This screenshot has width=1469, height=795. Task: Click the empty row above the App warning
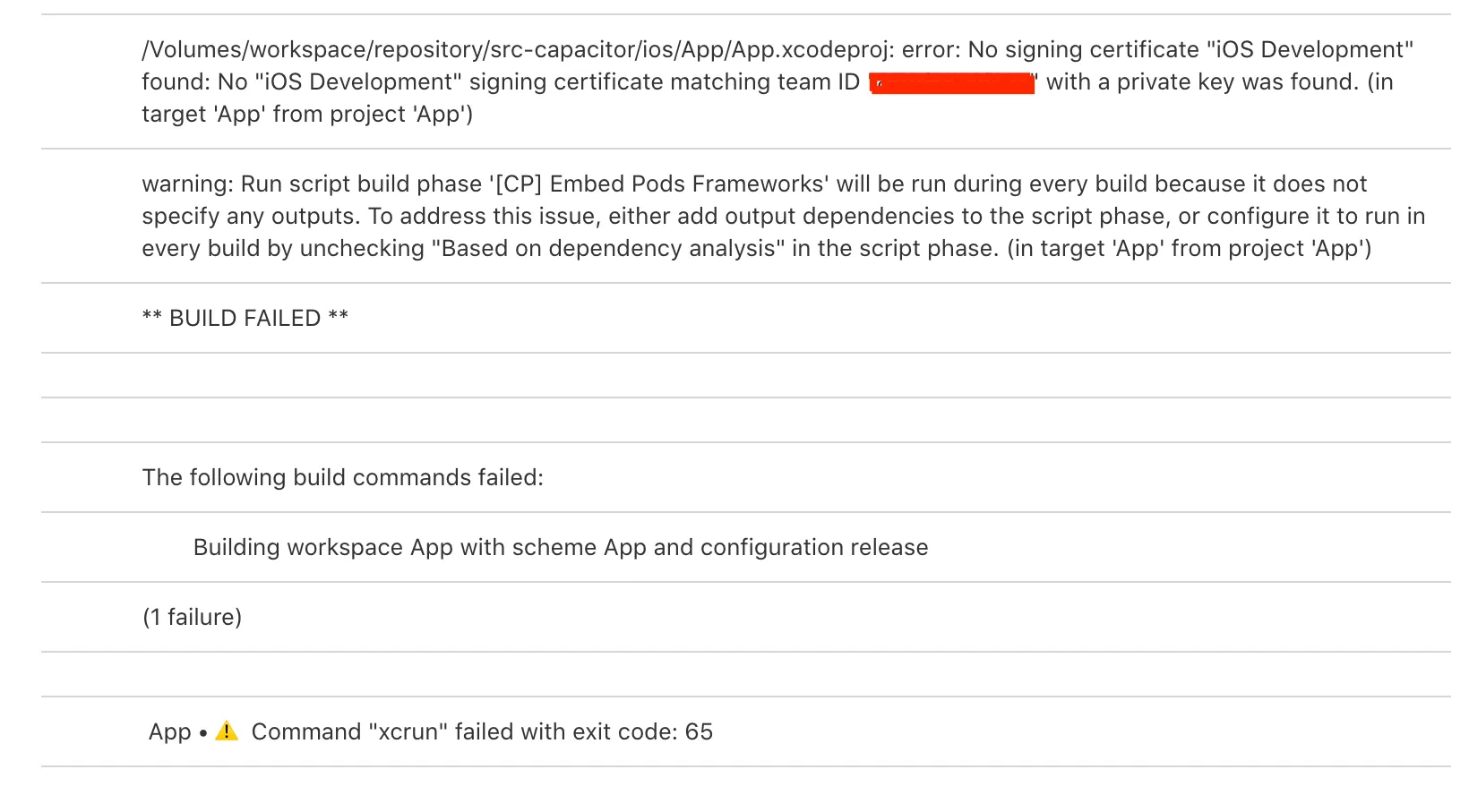[745, 675]
